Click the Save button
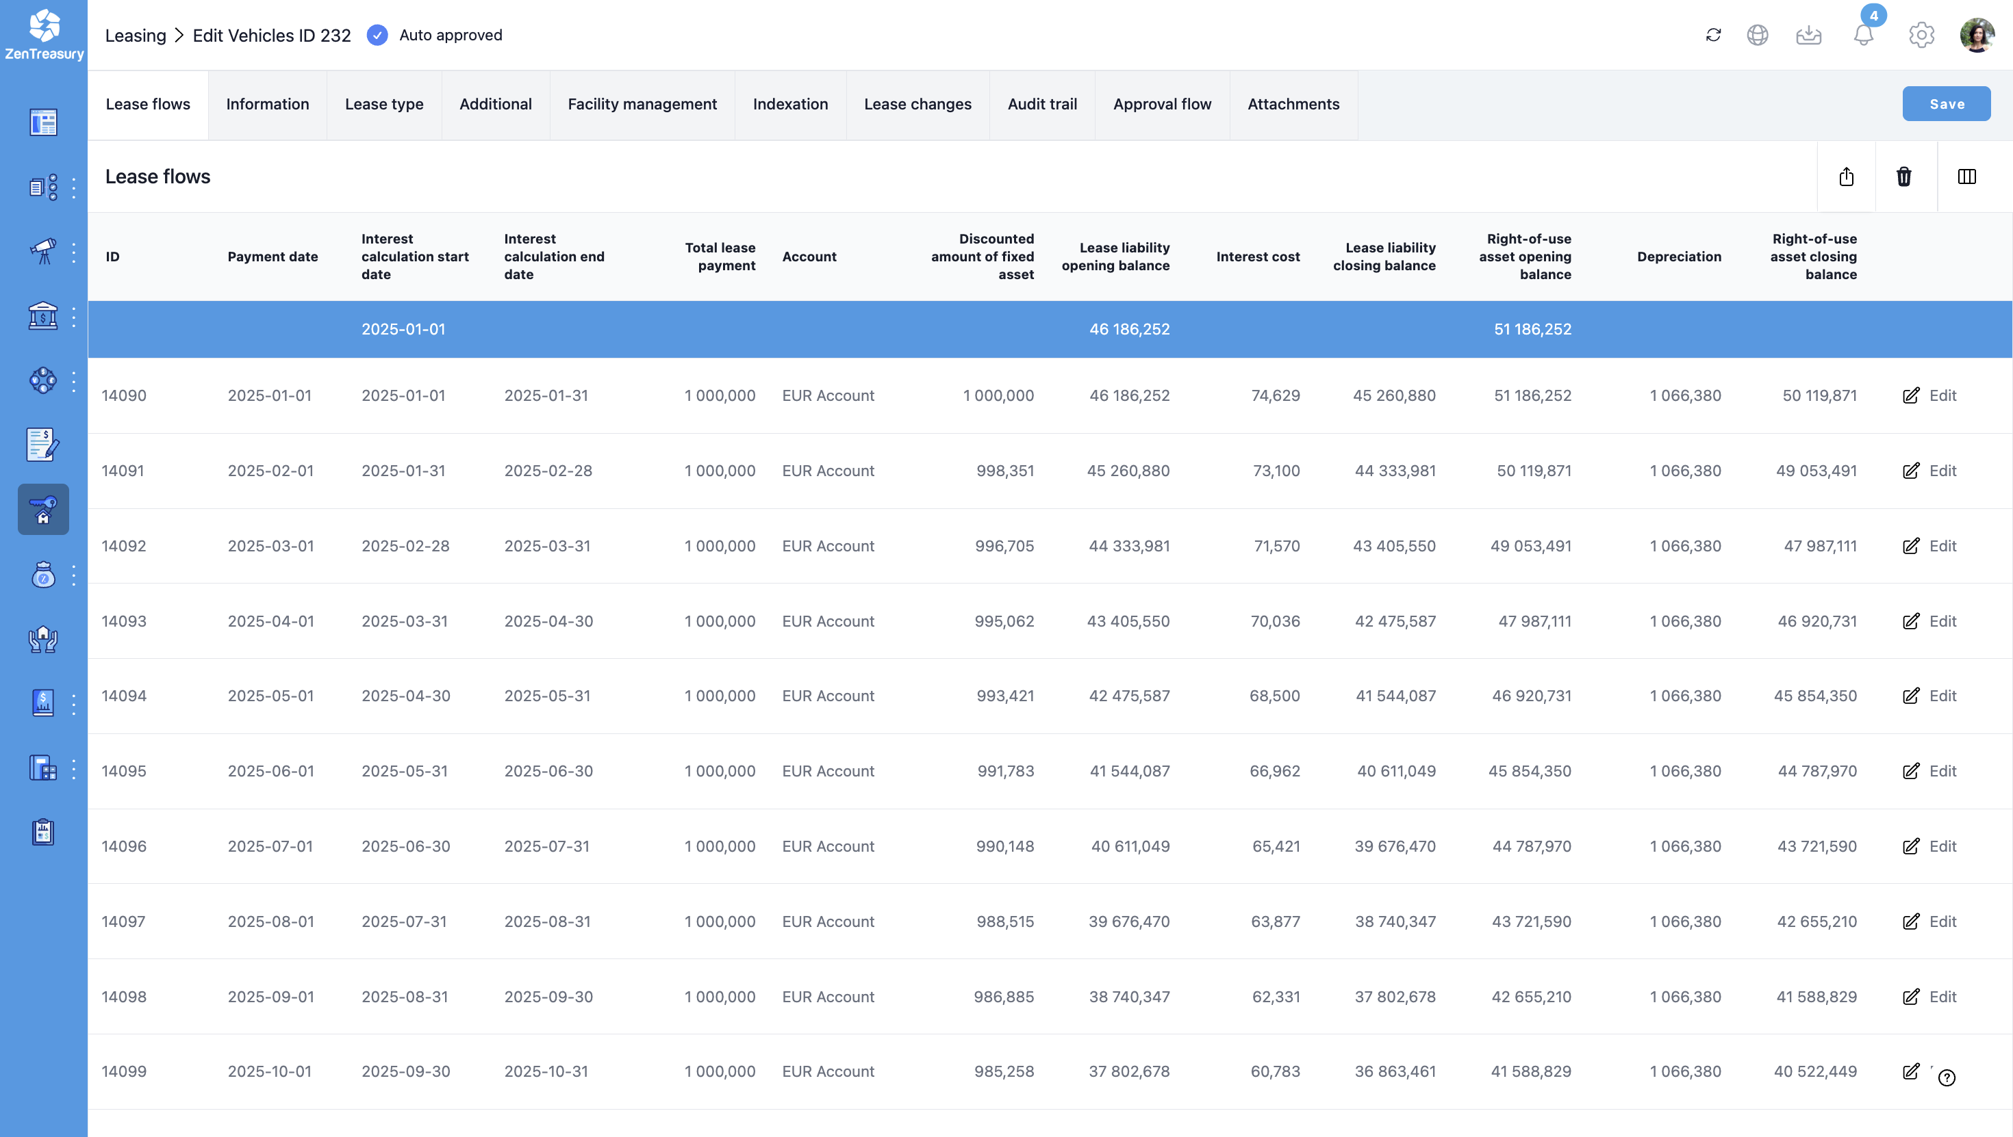 coord(1946,104)
